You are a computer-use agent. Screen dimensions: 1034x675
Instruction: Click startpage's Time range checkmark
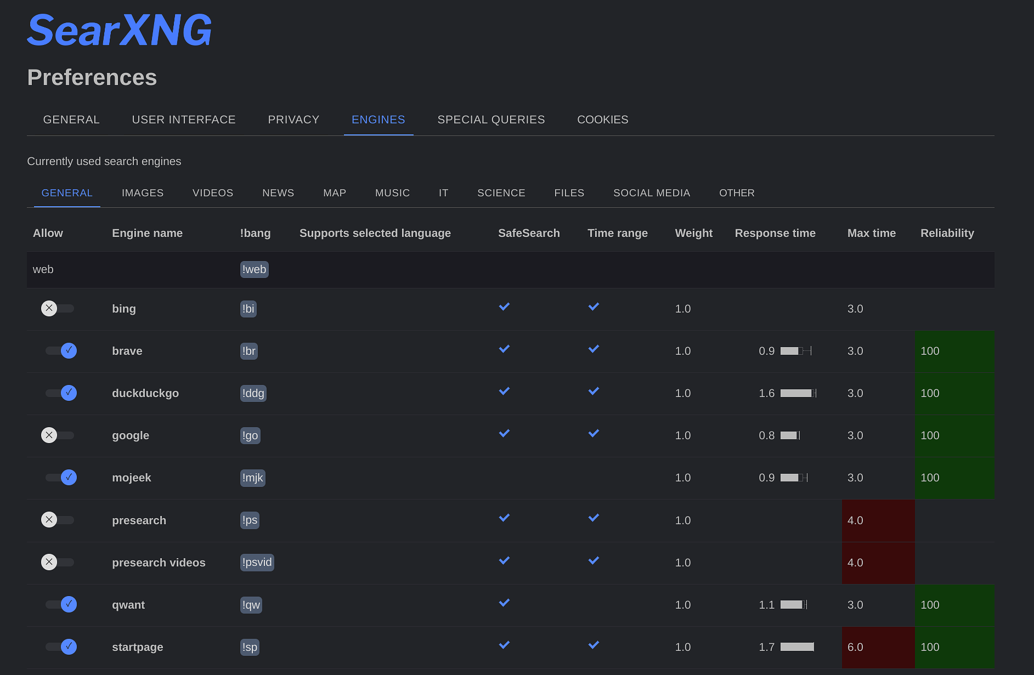[594, 645]
